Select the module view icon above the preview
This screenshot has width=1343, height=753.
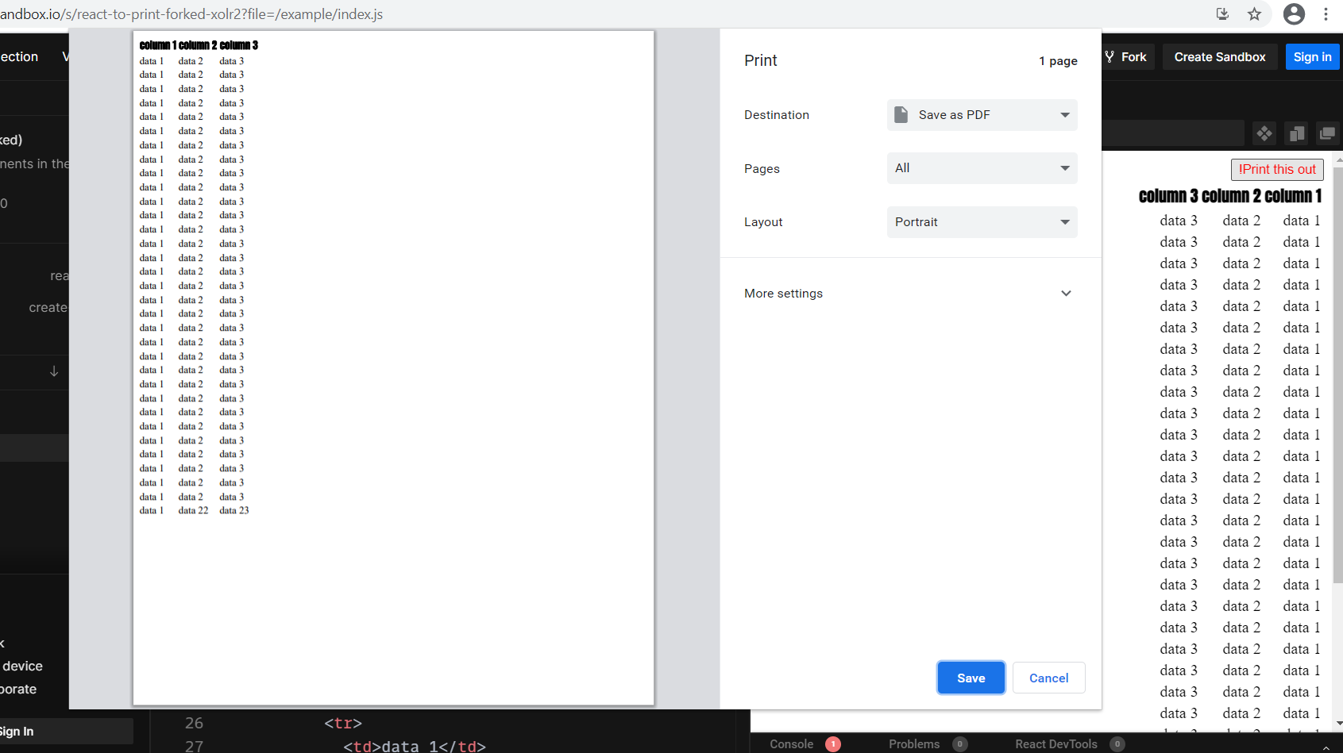[x=1264, y=133]
